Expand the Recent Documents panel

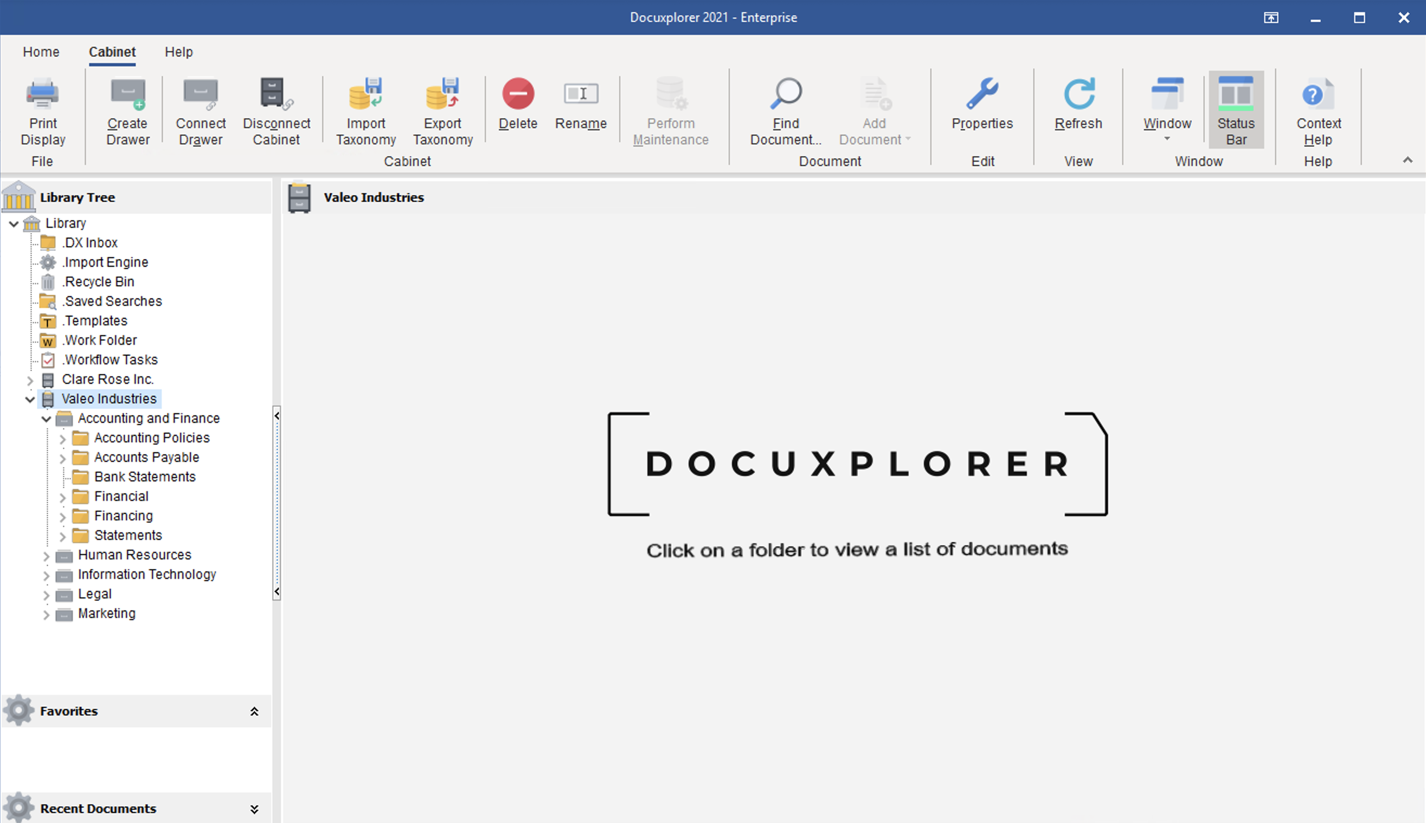254,809
